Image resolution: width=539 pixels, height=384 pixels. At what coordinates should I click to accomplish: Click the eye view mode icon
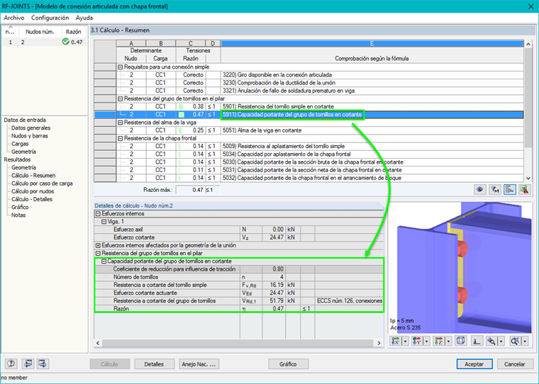(479, 189)
